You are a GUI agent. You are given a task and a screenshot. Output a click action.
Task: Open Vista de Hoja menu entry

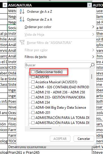tap(34, 35)
